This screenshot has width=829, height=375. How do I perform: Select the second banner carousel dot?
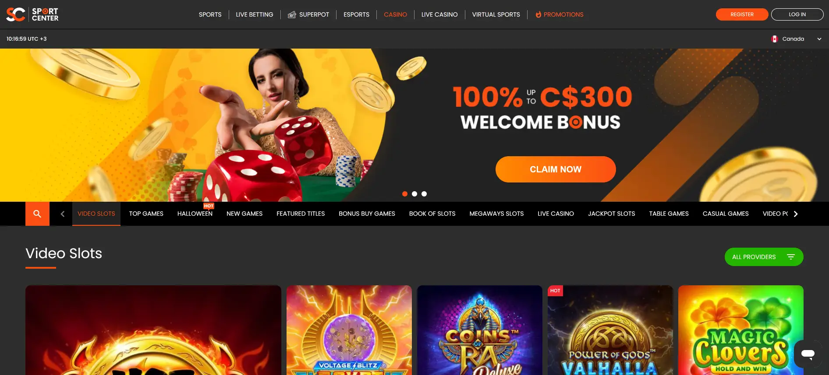tap(414, 194)
